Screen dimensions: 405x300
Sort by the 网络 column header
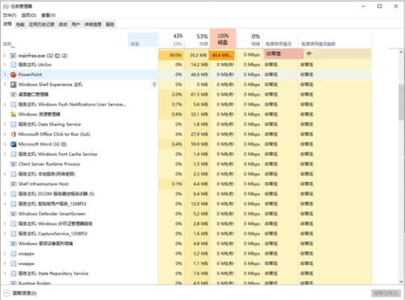pyautogui.click(x=249, y=40)
